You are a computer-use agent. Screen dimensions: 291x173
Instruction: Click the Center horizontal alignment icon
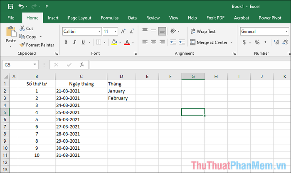click(153, 42)
